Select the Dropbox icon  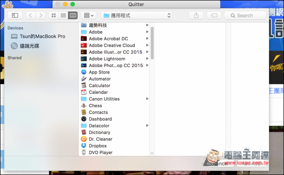[84, 146]
